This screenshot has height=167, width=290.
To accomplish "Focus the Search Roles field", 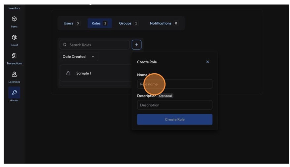I will tap(94, 45).
